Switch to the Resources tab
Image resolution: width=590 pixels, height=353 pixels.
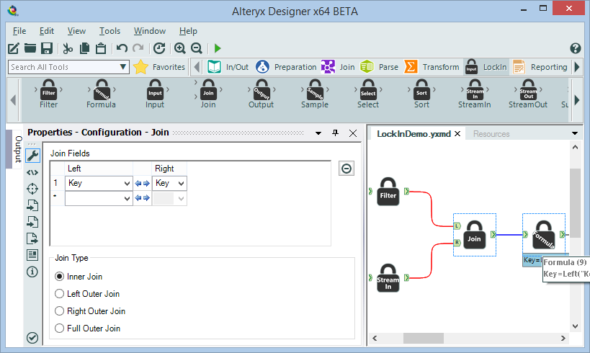coord(491,134)
